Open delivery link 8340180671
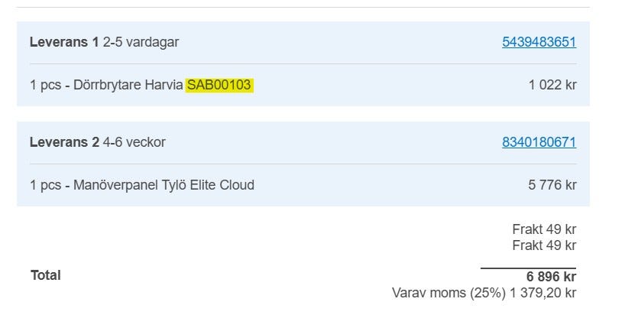The image size is (625, 315). 539,142
